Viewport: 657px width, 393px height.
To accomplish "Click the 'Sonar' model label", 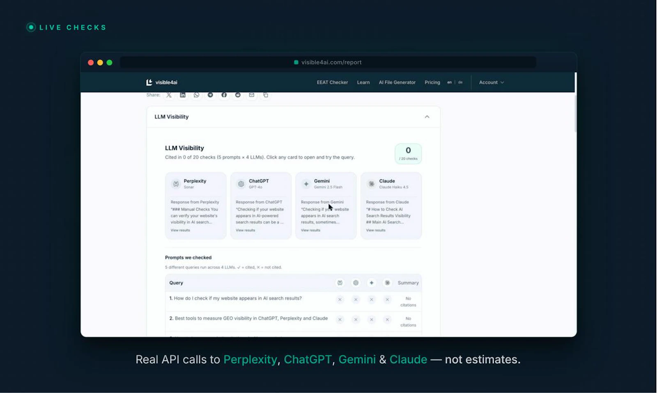I will [x=189, y=187].
